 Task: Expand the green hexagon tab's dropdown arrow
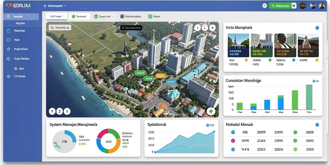(x=113, y=16)
